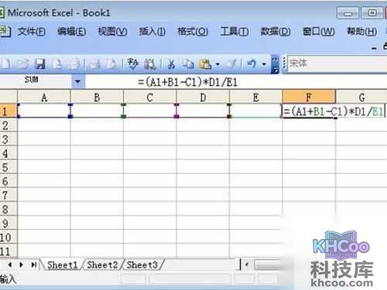Open the 插入(I) menu
387x290 pixels.
click(152, 32)
